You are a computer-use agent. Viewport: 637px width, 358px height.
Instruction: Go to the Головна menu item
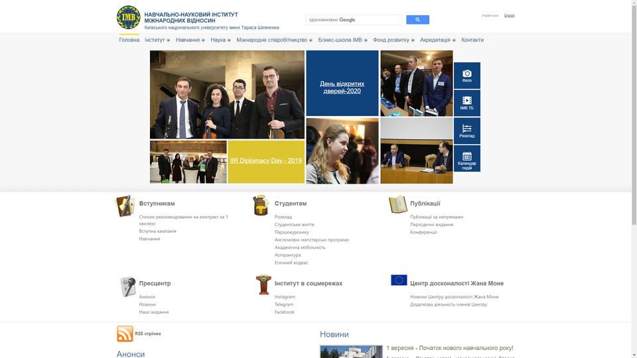tap(129, 40)
